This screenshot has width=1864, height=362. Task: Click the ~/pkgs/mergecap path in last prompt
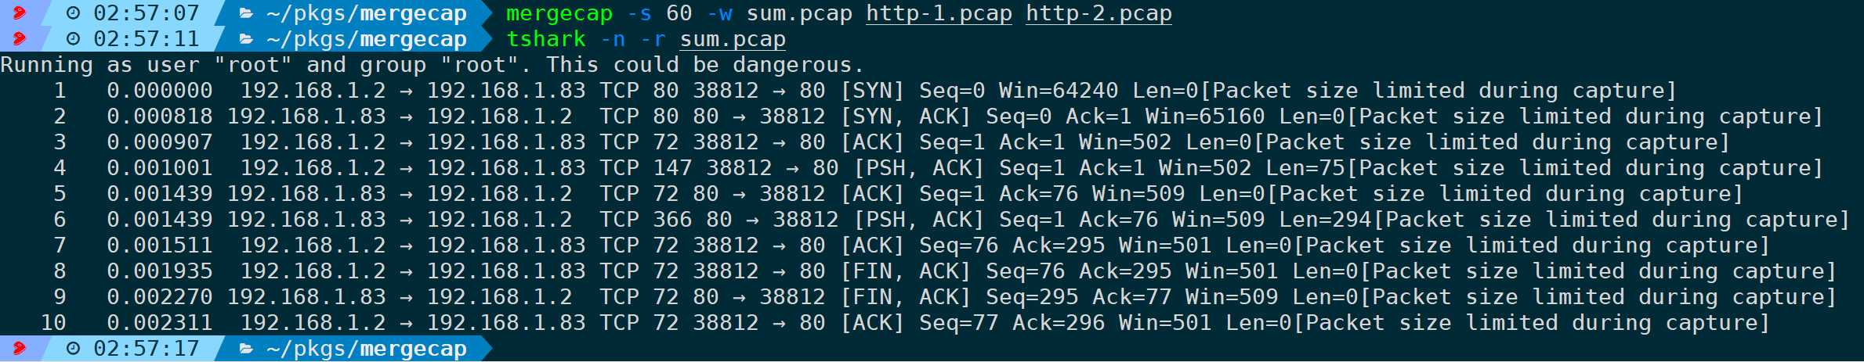367,349
